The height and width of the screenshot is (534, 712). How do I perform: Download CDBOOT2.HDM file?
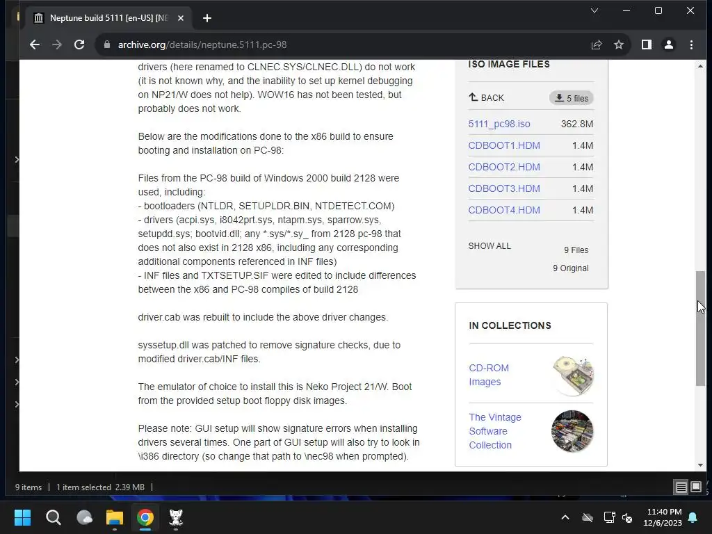click(x=504, y=167)
